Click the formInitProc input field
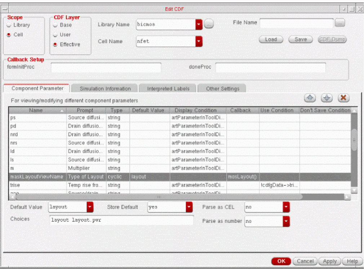Viewport: 364px width, 269px height. pos(106,67)
